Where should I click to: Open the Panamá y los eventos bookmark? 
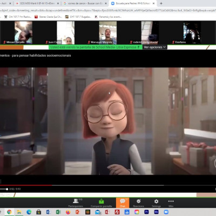(x=108, y=17)
